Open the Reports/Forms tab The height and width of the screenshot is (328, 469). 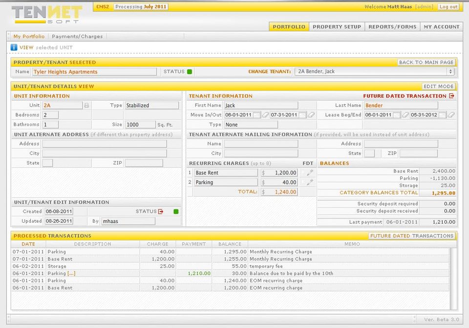click(x=392, y=27)
